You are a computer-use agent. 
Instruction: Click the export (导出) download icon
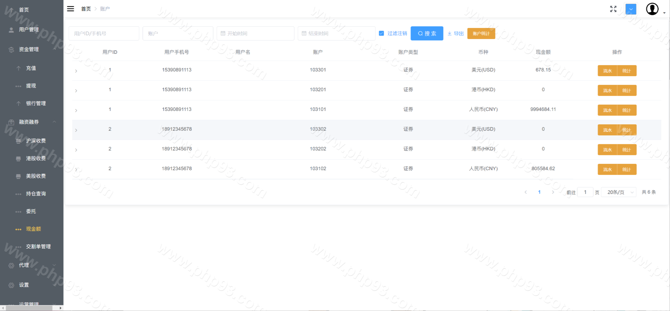(449, 34)
